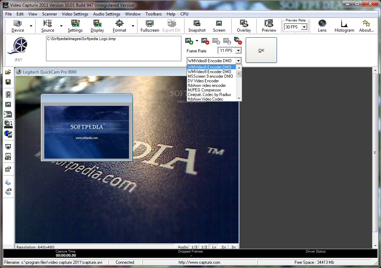Toggle the Preview mode icon

pyautogui.click(x=269, y=26)
